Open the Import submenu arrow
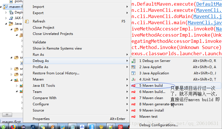This screenshot has width=222, height=129. pos(127,7)
